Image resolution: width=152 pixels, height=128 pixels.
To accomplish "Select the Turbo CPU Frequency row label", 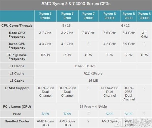I will (17, 46).
